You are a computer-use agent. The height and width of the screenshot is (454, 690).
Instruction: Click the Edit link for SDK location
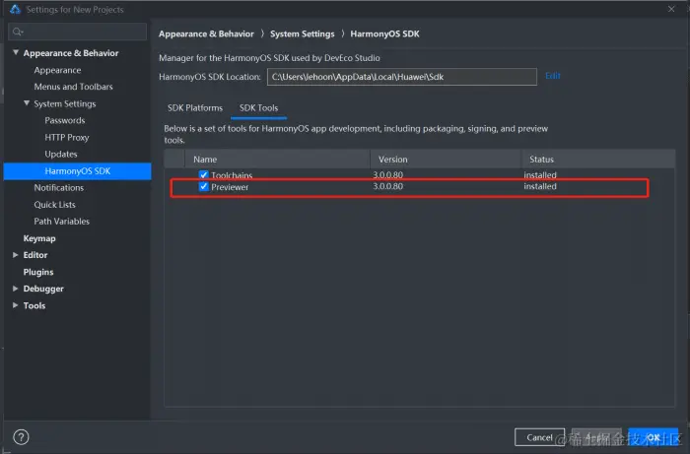coord(553,76)
